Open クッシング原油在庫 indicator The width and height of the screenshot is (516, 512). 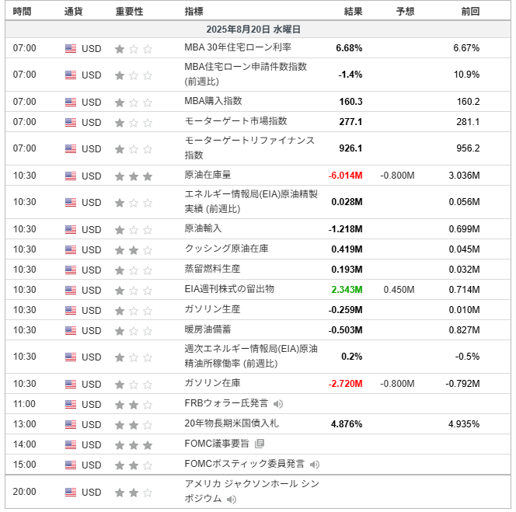pyautogui.click(x=226, y=248)
